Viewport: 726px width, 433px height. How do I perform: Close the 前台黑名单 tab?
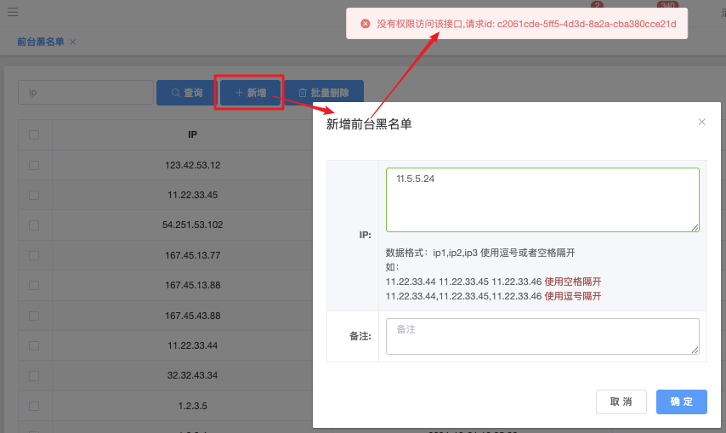73,42
